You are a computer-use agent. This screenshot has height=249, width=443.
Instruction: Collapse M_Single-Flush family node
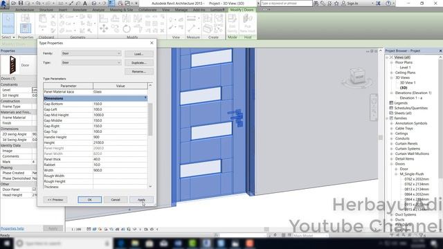click(x=396, y=174)
